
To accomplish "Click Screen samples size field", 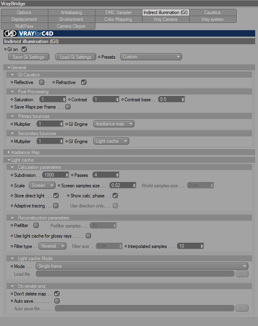I will click(x=121, y=185).
